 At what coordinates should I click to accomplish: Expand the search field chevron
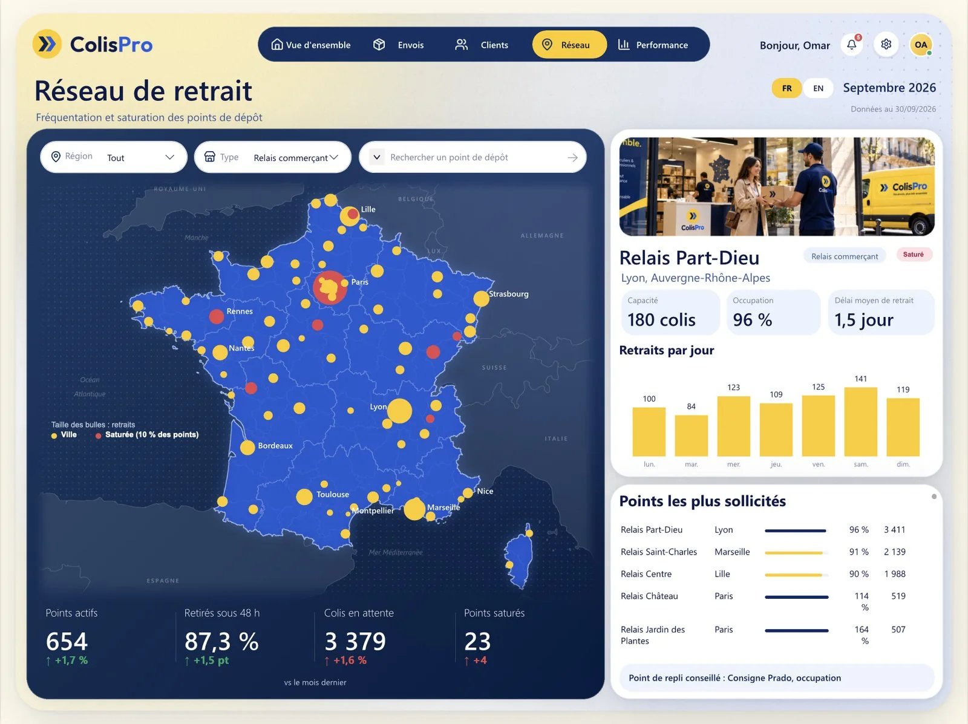point(377,157)
